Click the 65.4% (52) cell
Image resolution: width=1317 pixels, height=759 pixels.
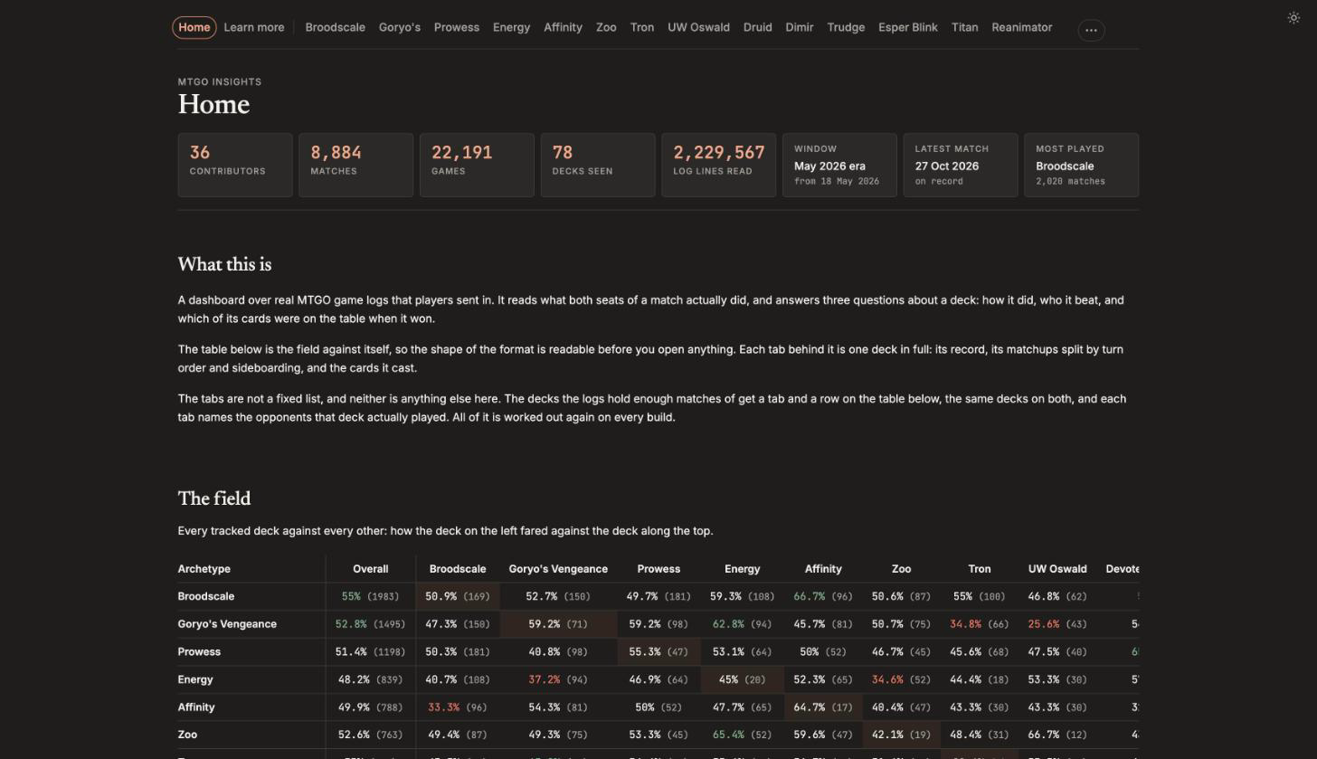[742, 735]
